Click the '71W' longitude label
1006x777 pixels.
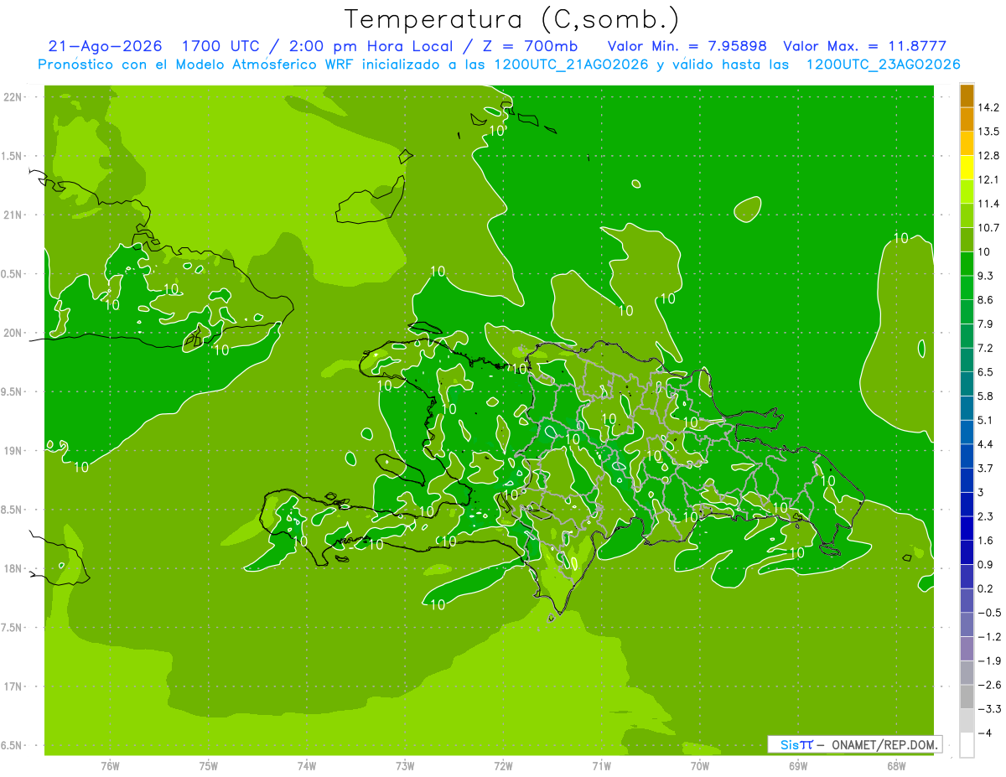pos(601,766)
